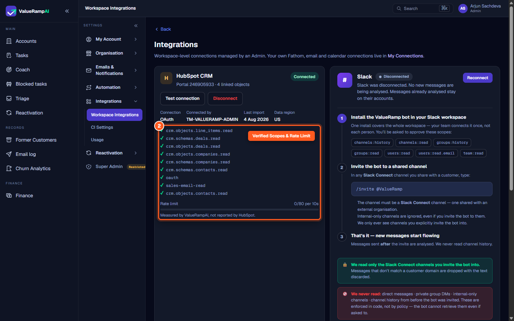Click Test connection button
The image size is (514, 321).
[x=182, y=98]
